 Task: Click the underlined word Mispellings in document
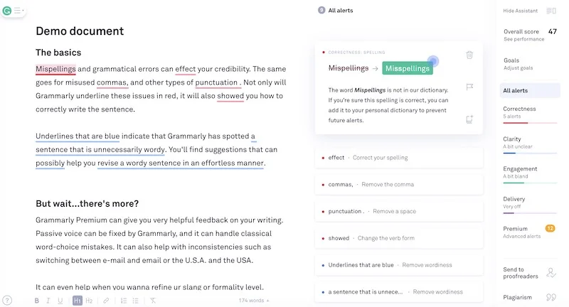pos(55,69)
